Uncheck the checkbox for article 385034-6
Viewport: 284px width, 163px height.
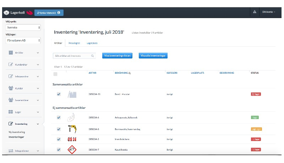click(x=59, y=117)
